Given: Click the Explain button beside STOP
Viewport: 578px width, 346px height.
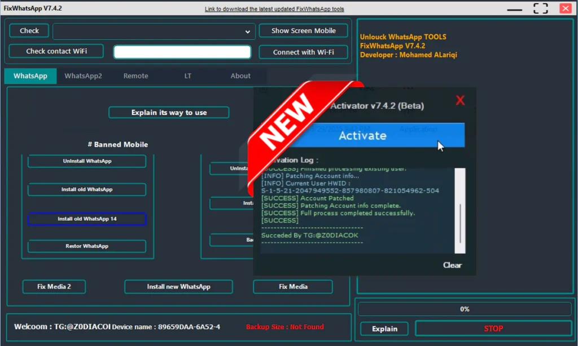Looking at the screenshot, I should point(384,329).
